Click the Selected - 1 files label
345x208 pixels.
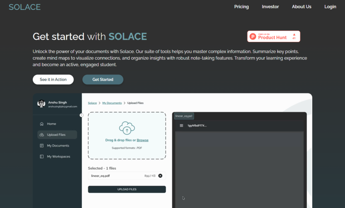pyautogui.click(x=102, y=168)
